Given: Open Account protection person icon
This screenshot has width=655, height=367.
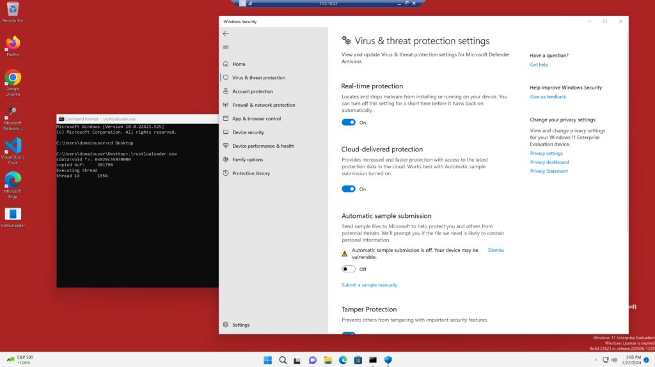Looking at the screenshot, I should pos(226,91).
